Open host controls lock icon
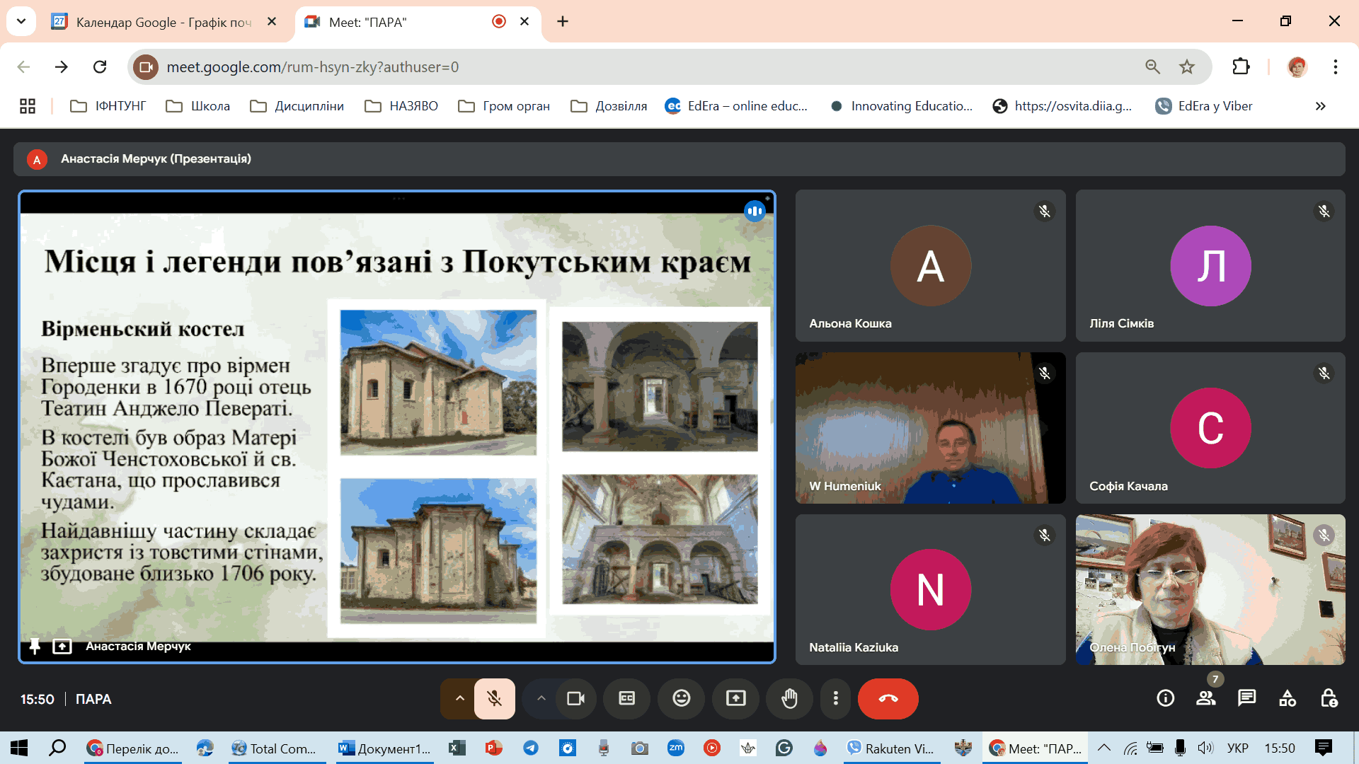1359x764 pixels. click(1329, 699)
